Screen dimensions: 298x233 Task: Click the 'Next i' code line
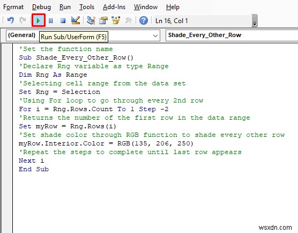click(x=32, y=161)
